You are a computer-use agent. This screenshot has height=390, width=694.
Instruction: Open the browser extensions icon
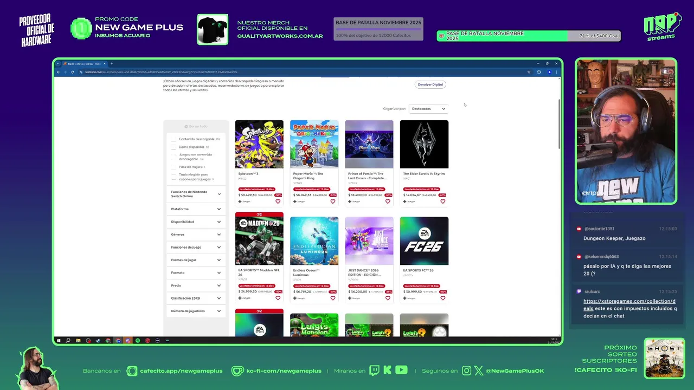[x=539, y=72]
